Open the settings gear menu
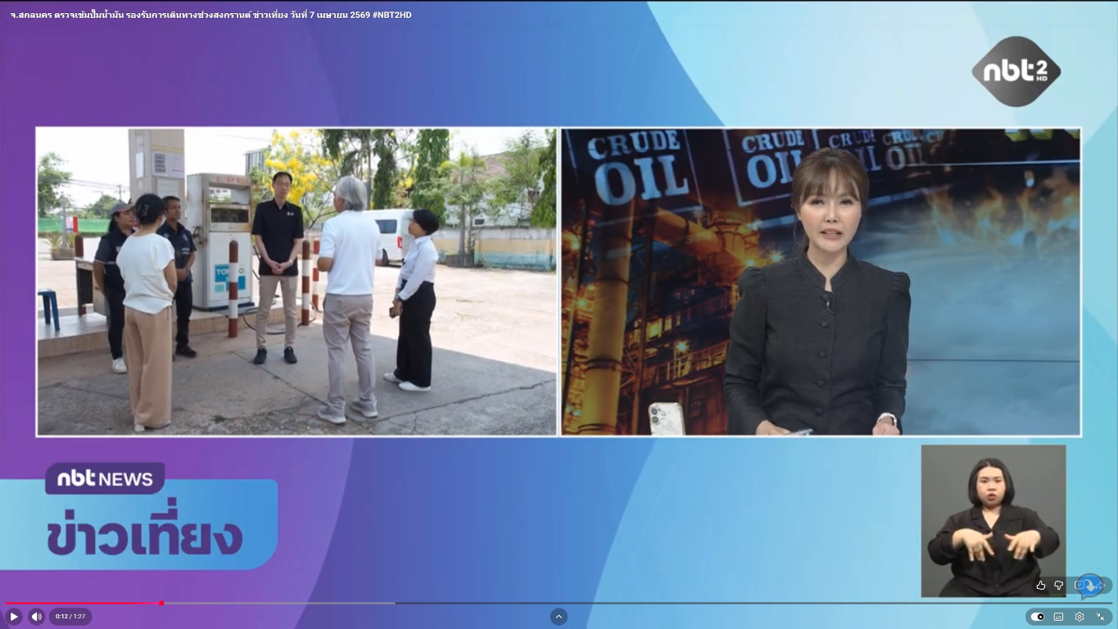 (1080, 617)
